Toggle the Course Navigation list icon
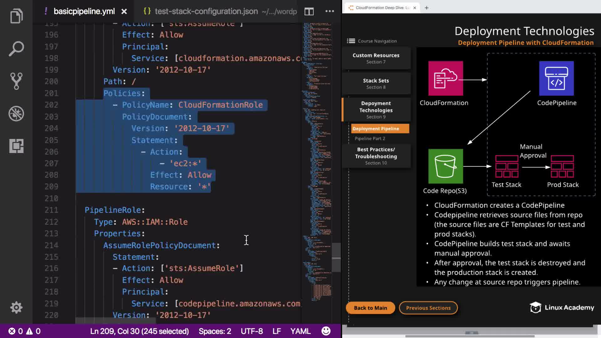Screen dimensions: 601x338 point(351,41)
